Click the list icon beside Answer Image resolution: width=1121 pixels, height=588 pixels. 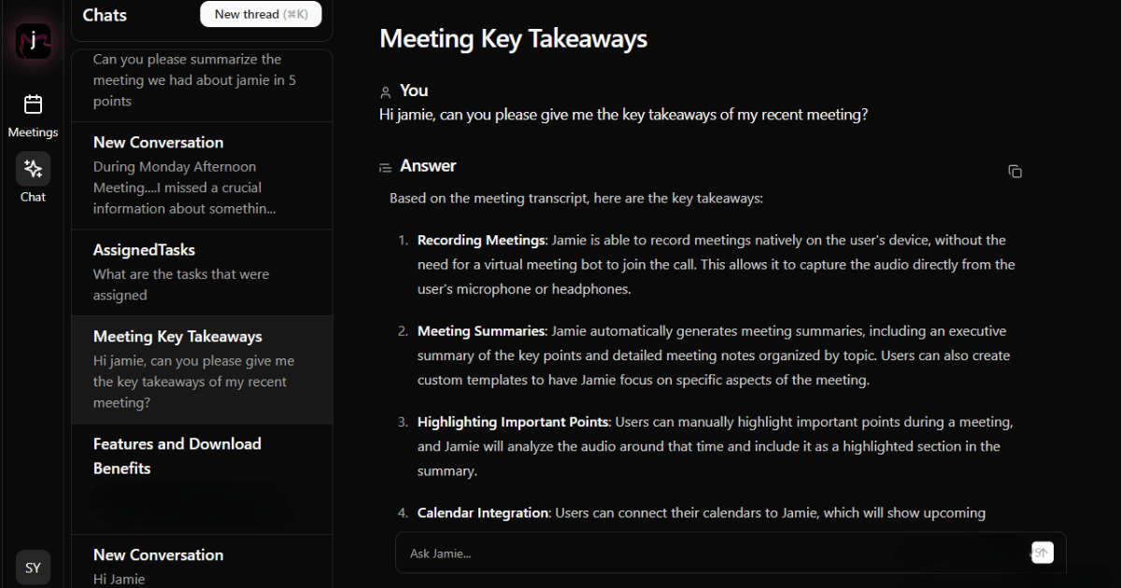coord(386,167)
